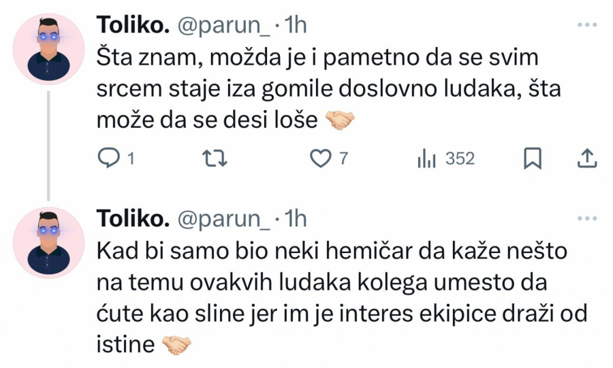The width and height of the screenshot is (613, 368).
Task: Click handshake emoji after "istine"
Action: click(177, 346)
